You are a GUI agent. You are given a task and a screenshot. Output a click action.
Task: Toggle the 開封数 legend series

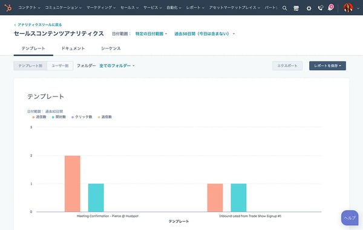(x=59, y=117)
